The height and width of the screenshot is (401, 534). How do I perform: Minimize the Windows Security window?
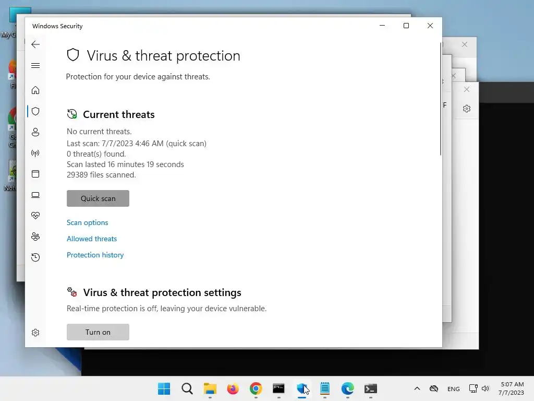382,26
